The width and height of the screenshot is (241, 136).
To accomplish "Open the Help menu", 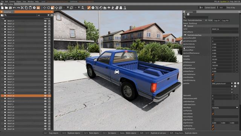I will coord(37,2).
